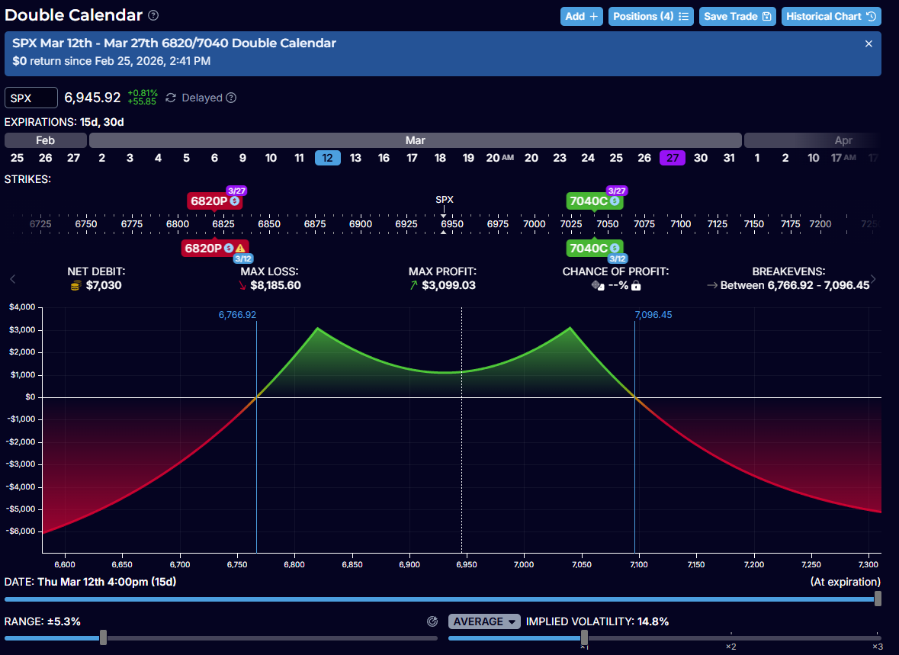
Task: Click the 6750 strike on the ruler
Action: (86, 223)
